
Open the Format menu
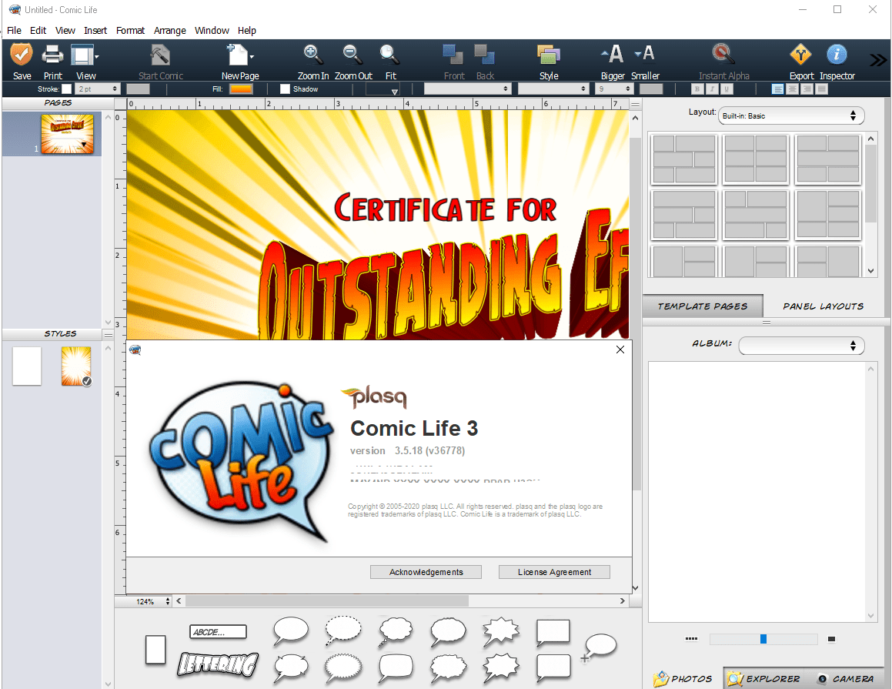point(130,30)
